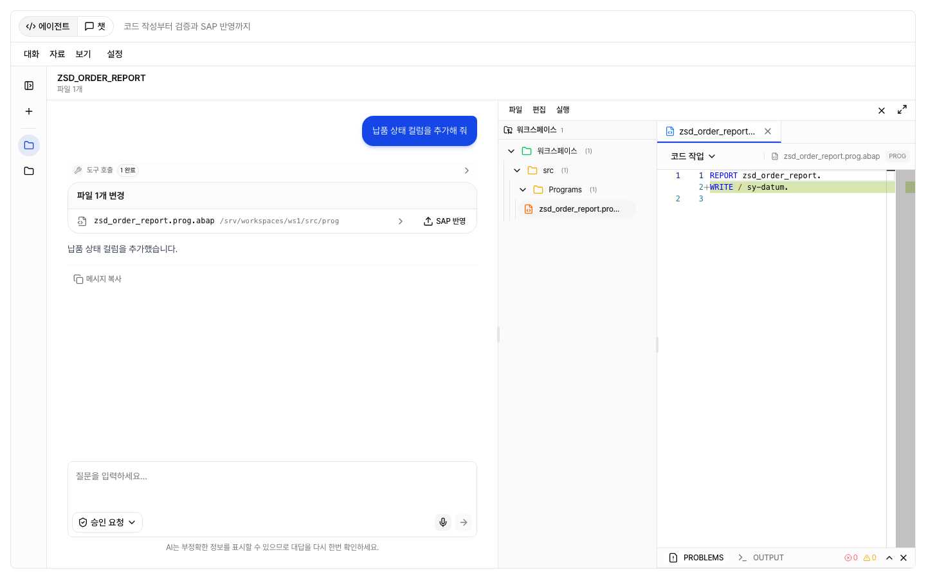Open the OUTPUT tab
The image size is (926, 579).
pos(761,558)
